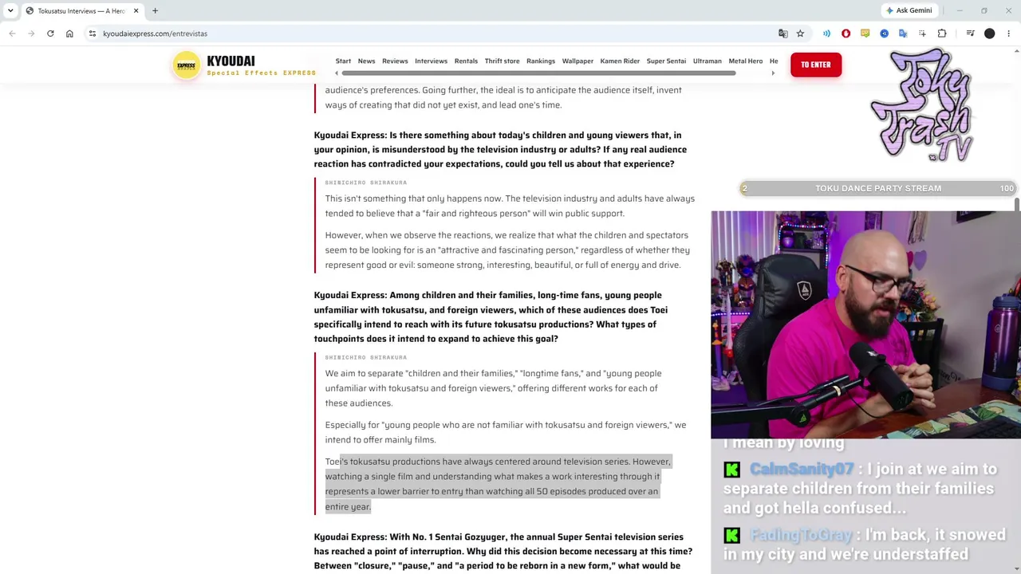
Task: Open the Translate this page icon
Action: 783,33
